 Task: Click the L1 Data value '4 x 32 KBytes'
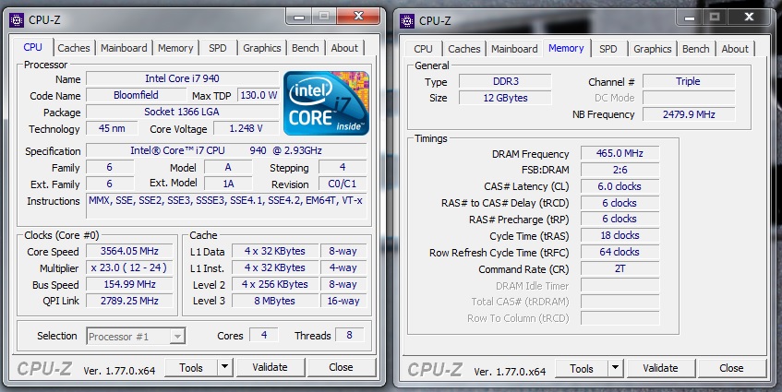click(275, 251)
